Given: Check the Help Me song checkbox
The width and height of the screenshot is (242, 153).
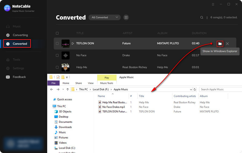Looking at the screenshot, I should [x=57, y=67].
